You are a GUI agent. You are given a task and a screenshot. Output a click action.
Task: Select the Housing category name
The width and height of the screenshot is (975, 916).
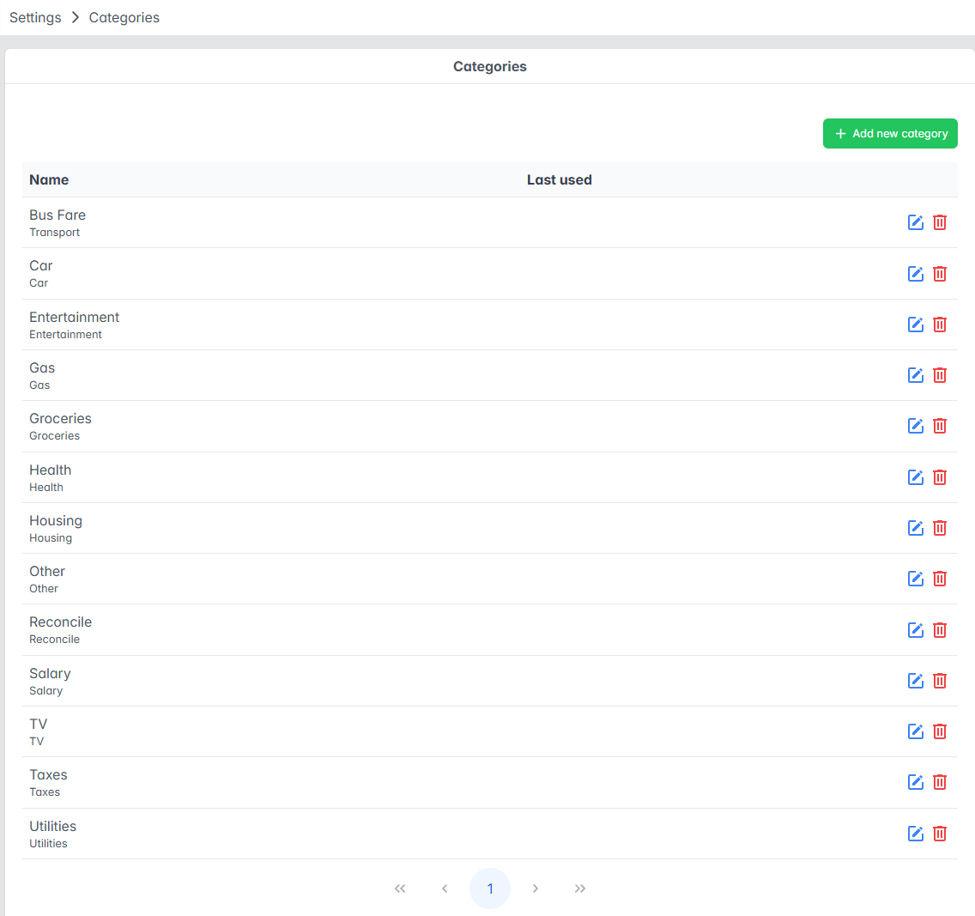[55, 521]
